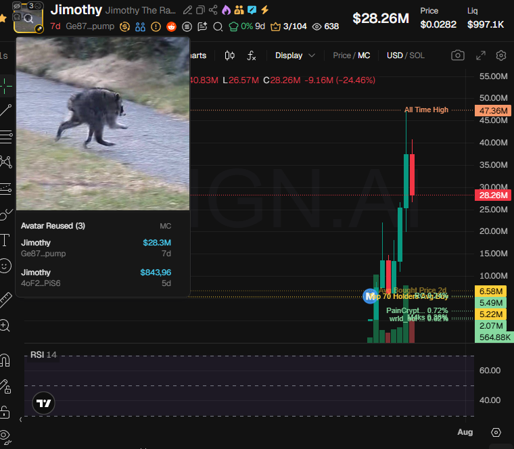Select the brush drawing tool
The image size is (514, 449).
coord(5,214)
